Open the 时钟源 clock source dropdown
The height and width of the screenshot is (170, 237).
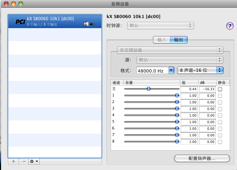(161, 26)
